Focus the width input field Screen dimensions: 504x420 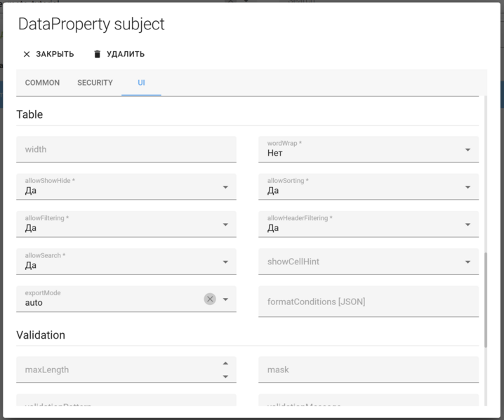tap(126, 149)
